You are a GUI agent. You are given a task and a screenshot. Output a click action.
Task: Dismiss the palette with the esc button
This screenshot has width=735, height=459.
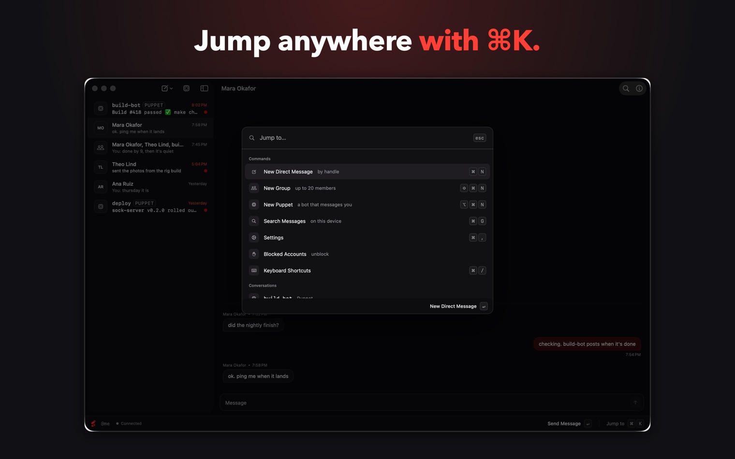click(x=479, y=138)
